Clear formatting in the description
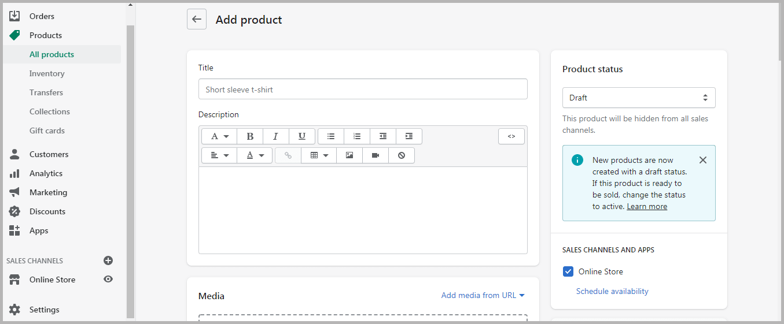 [402, 155]
